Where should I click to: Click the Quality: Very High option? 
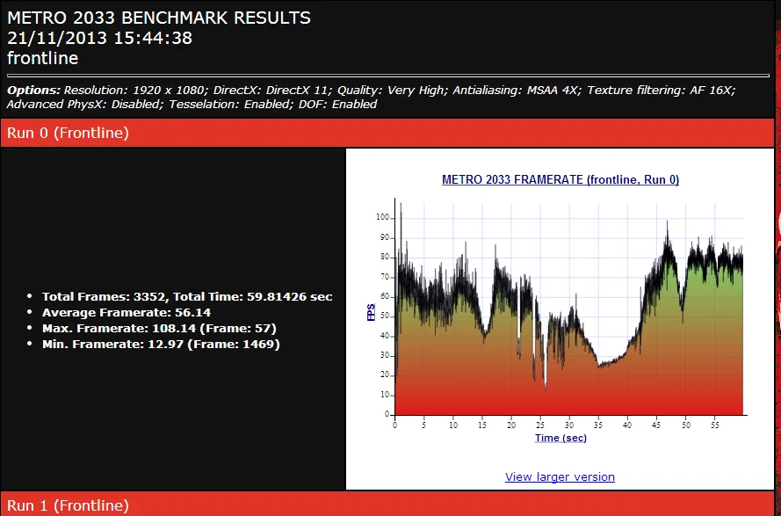coord(392,91)
